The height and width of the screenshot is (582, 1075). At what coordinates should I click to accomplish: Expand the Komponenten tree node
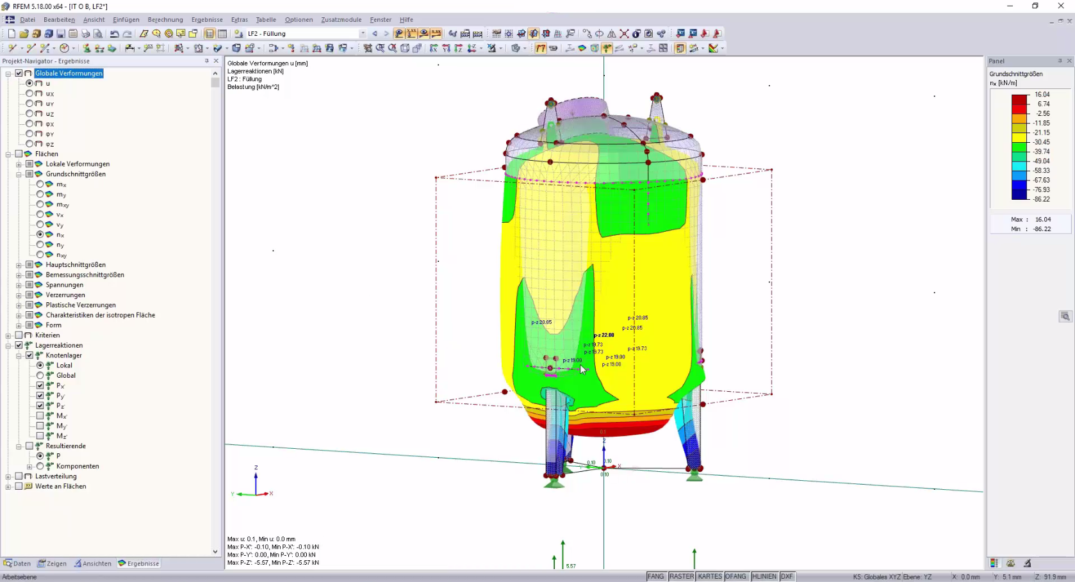pos(29,466)
